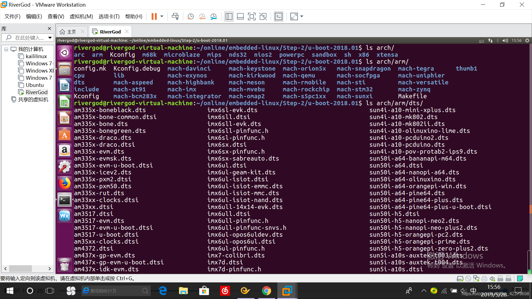The height and width of the screenshot is (299, 532).
Task: Open Microsoft Edge from the taskbar
Action: click(x=163, y=291)
